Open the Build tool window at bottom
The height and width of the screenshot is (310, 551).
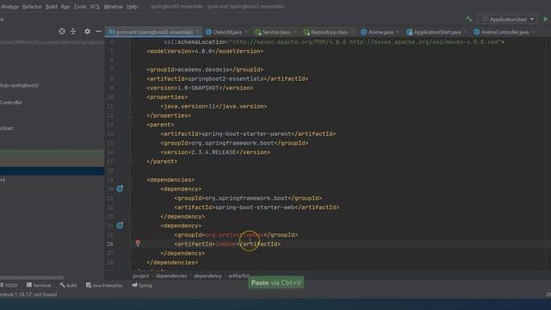pyautogui.click(x=68, y=285)
